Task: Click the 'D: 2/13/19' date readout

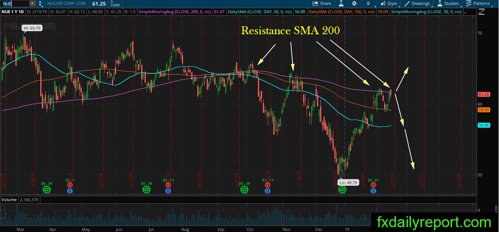Action: tap(38, 12)
